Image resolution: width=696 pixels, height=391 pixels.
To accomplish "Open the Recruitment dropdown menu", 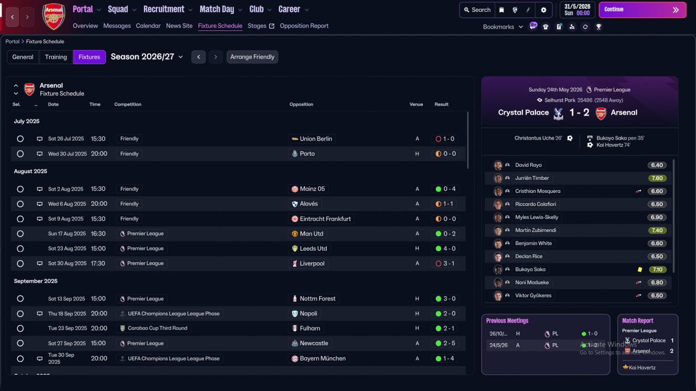I will [168, 9].
